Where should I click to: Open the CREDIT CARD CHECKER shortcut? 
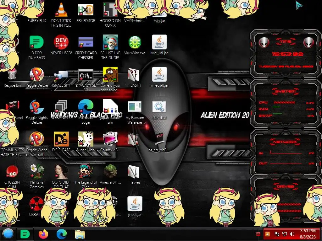pyautogui.click(x=86, y=42)
